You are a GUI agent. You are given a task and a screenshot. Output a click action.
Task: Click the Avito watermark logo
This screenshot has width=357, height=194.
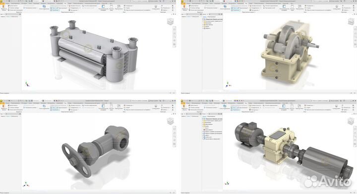point(328,181)
